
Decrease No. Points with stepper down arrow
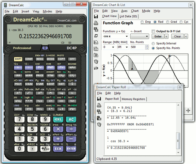147,48
